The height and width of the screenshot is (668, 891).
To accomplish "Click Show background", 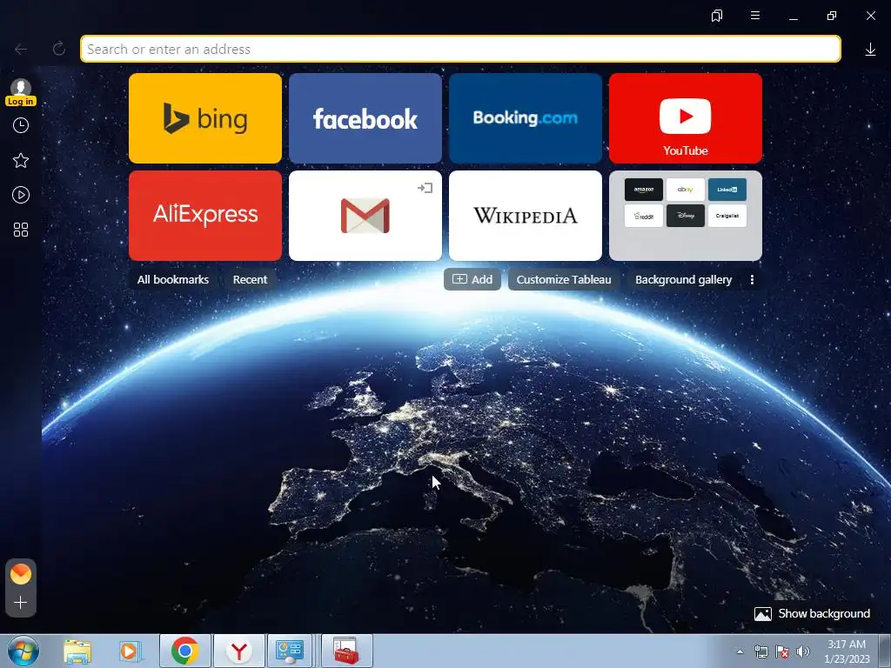I will click(x=812, y=613).
